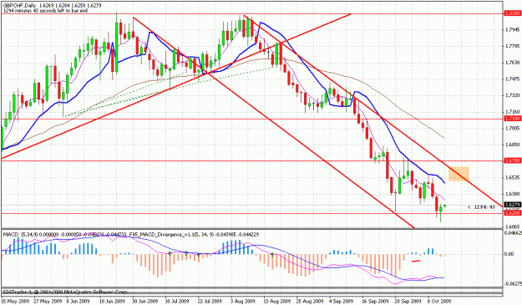Select the red 1.7100 price level label
This screenshot has height=305, width=522.
point(513,119)
